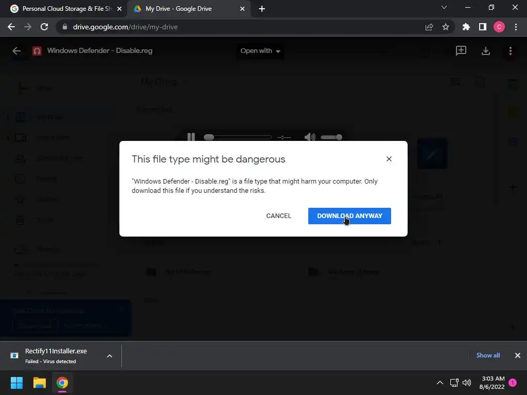Bookmark this page with star icon
The image size is (527, 395).
446,27
